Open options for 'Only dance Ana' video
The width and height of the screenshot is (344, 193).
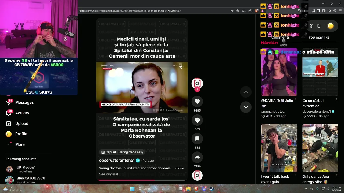coord(336,176)
